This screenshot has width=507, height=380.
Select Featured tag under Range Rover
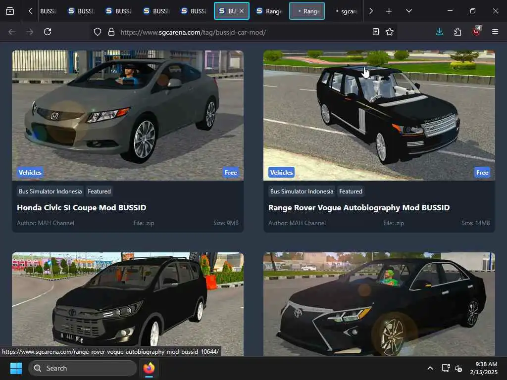[x=351, y=191]
